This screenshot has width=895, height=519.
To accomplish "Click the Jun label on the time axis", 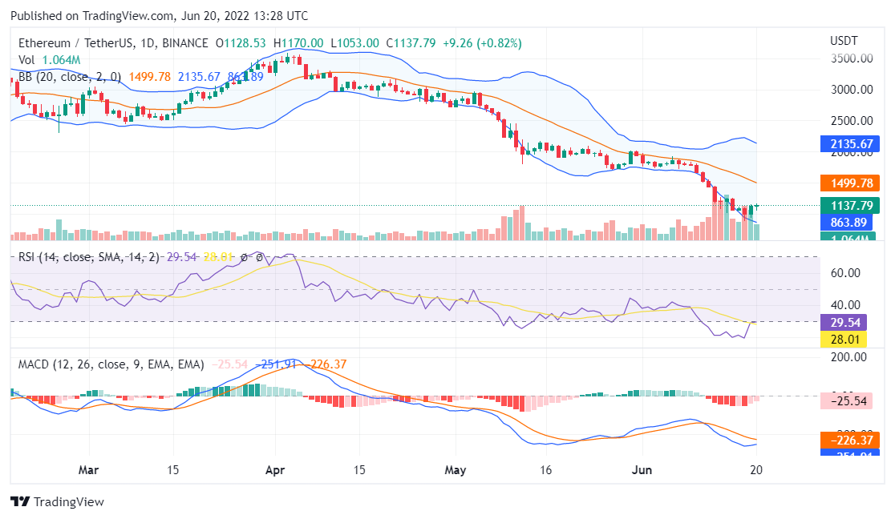I will [x=642, y=469].
